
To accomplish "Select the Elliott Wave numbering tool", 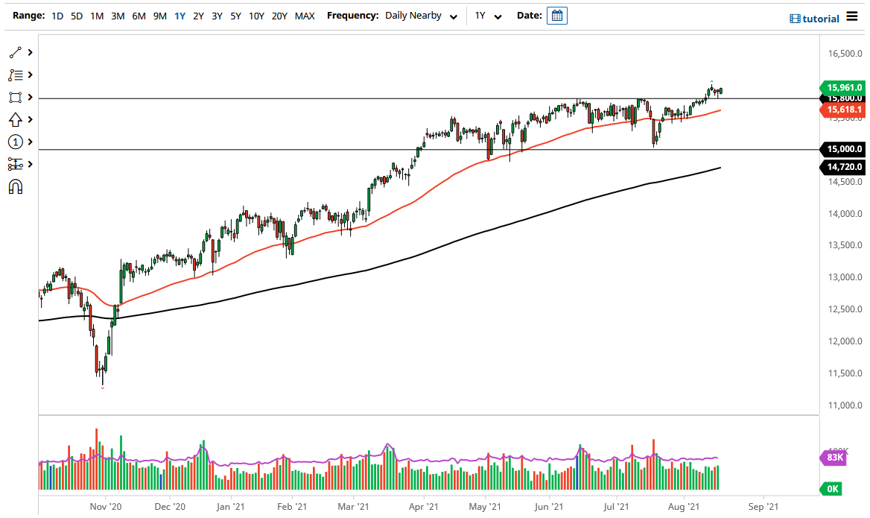I will point(13,142).
